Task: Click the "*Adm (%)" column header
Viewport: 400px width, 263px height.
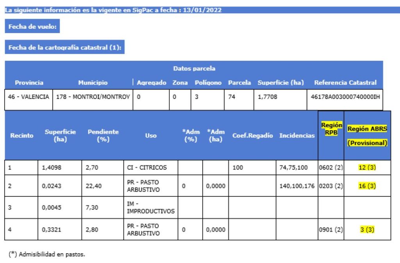Action: coord(191,136)
